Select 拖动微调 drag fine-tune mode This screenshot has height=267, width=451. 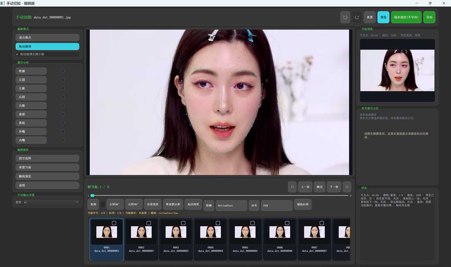[x=48, y=47]
